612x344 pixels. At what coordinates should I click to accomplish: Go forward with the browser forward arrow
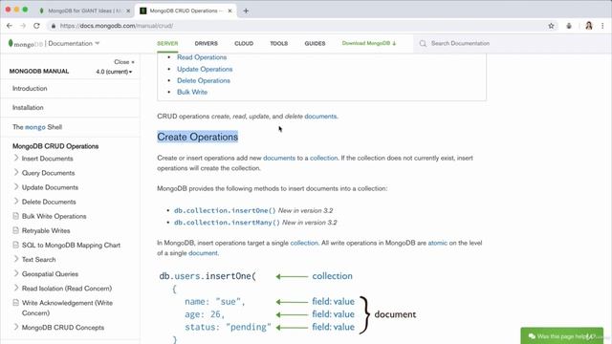coord(23,26)
